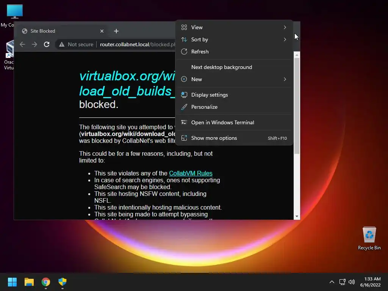Open the clock showing 1:33 AM
Viewport: 388px width, 291px height.
pos(372,279)
